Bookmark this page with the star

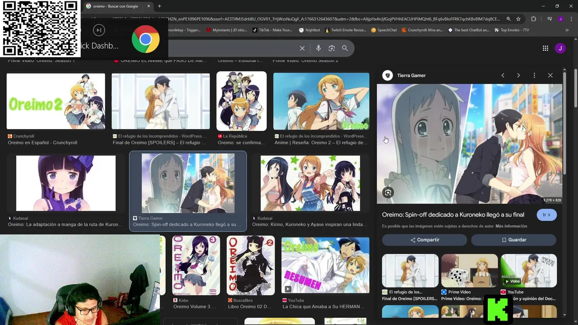pos(518,19)
